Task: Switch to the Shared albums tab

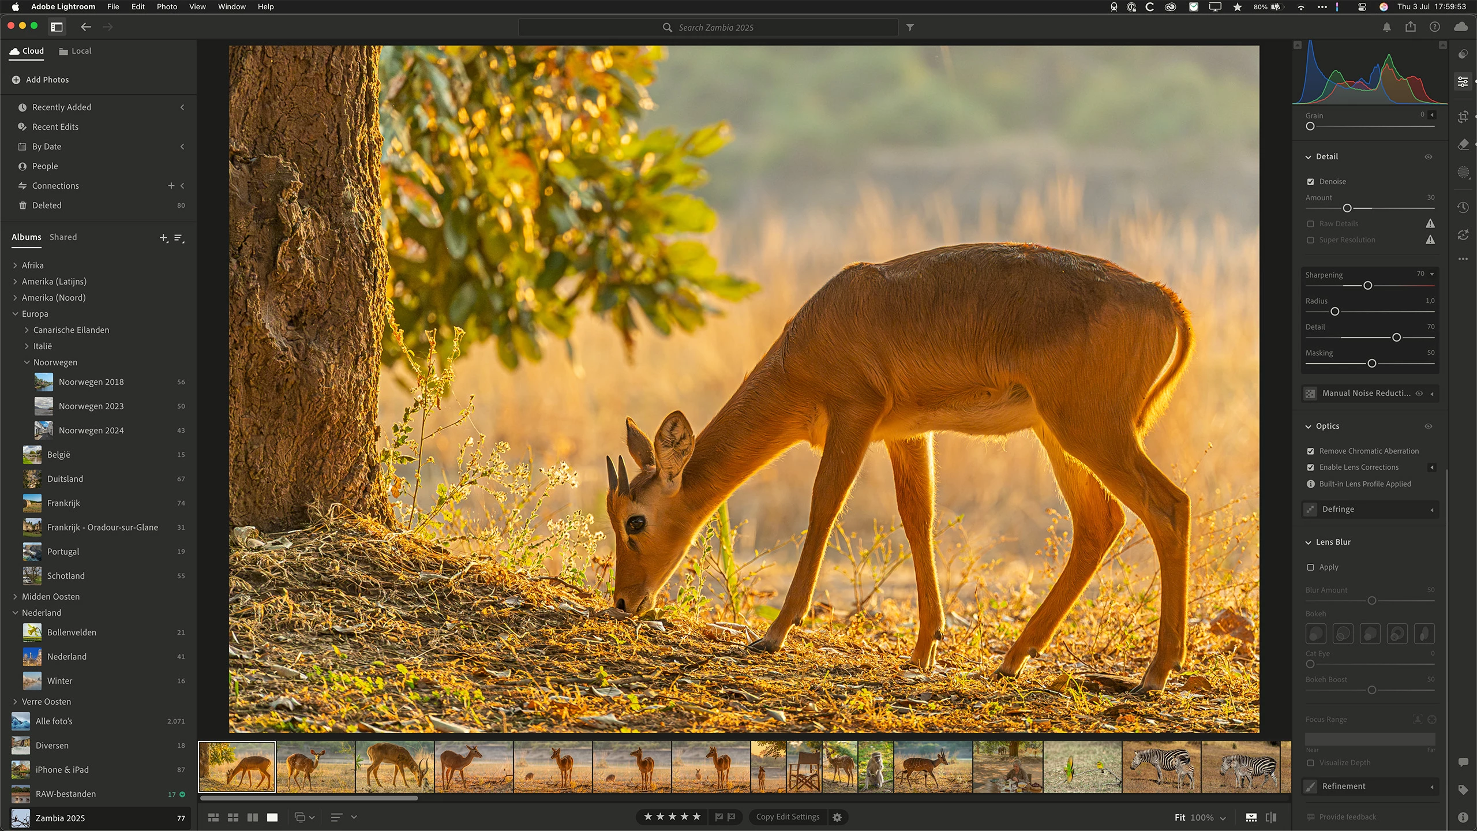Action: (63, 237)
